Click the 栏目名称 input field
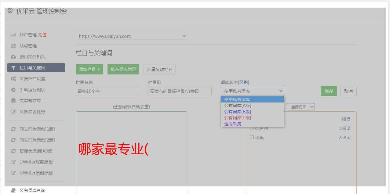This screenshot has width=390, height=194. pyautogui.click(x=107, y=91)
